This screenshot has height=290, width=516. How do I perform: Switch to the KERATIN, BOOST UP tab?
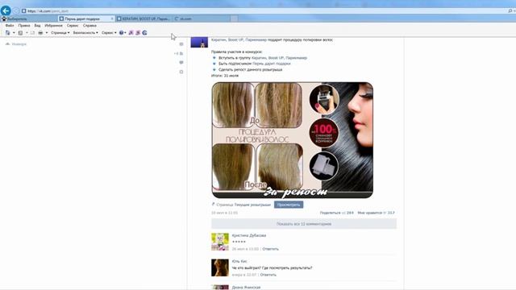[144, 19]
